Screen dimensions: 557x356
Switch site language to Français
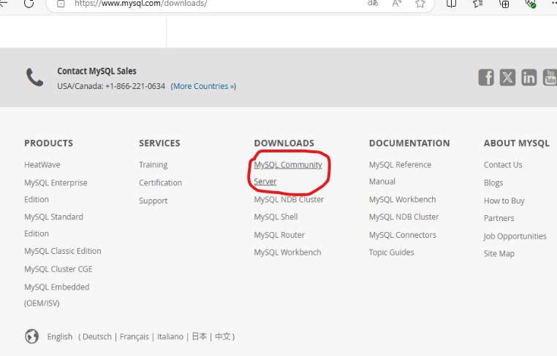tap(134, 336)
